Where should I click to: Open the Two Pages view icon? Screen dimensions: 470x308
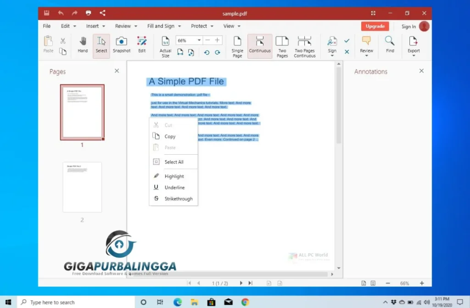coord(282,45)
